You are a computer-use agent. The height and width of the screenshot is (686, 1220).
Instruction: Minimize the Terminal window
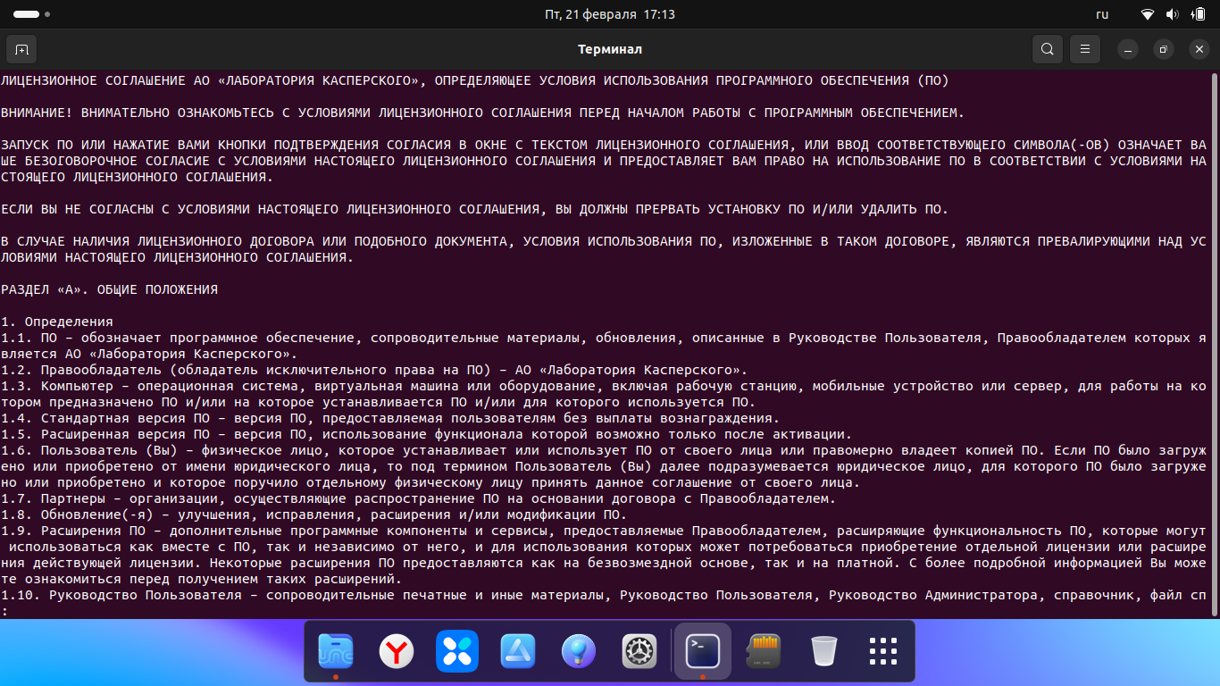click(x=1128, y=49)
